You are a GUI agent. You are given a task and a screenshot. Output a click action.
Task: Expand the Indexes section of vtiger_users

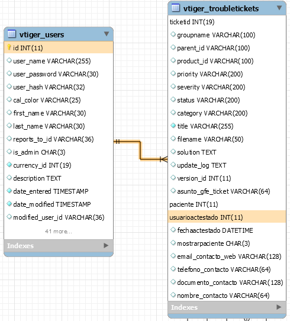pyautogui.click(x=106, y=245)
